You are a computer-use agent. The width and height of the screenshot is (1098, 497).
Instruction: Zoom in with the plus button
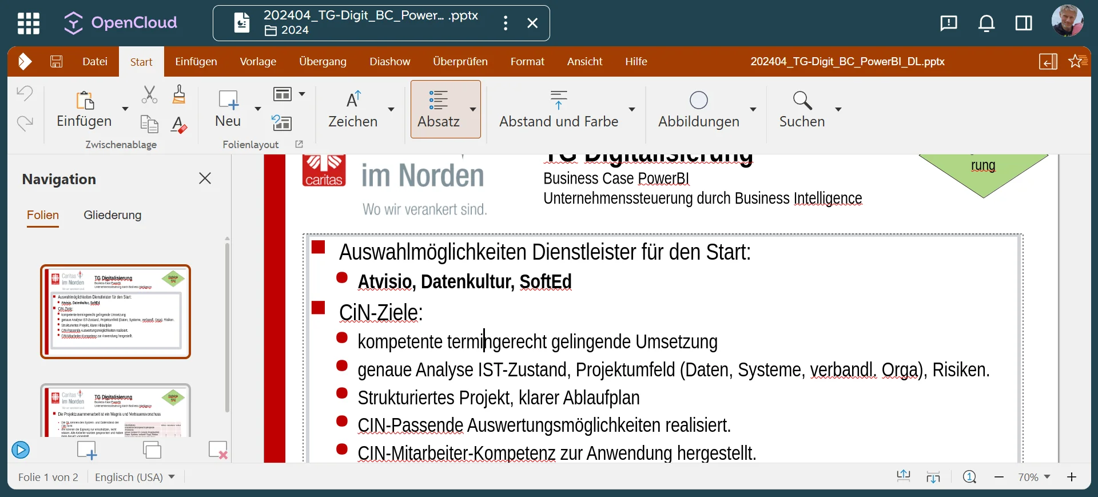coord(1072,477)
